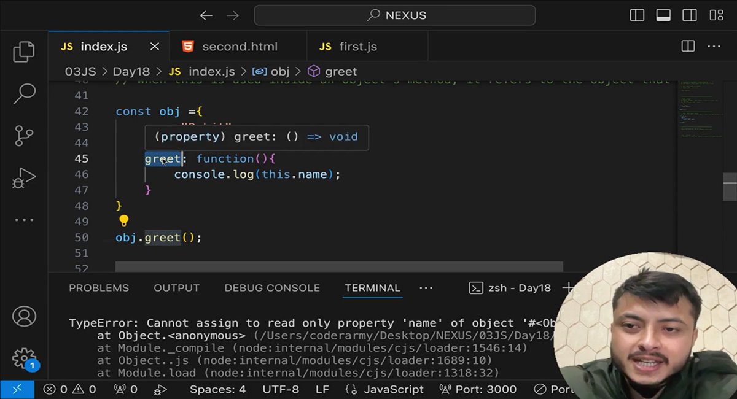
Task: Show more panel tabs ellipsis
Action: (x=426, y=288)
